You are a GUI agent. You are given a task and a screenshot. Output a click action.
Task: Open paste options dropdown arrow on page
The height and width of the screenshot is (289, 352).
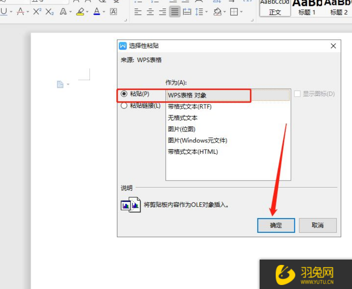pos(68,85)
